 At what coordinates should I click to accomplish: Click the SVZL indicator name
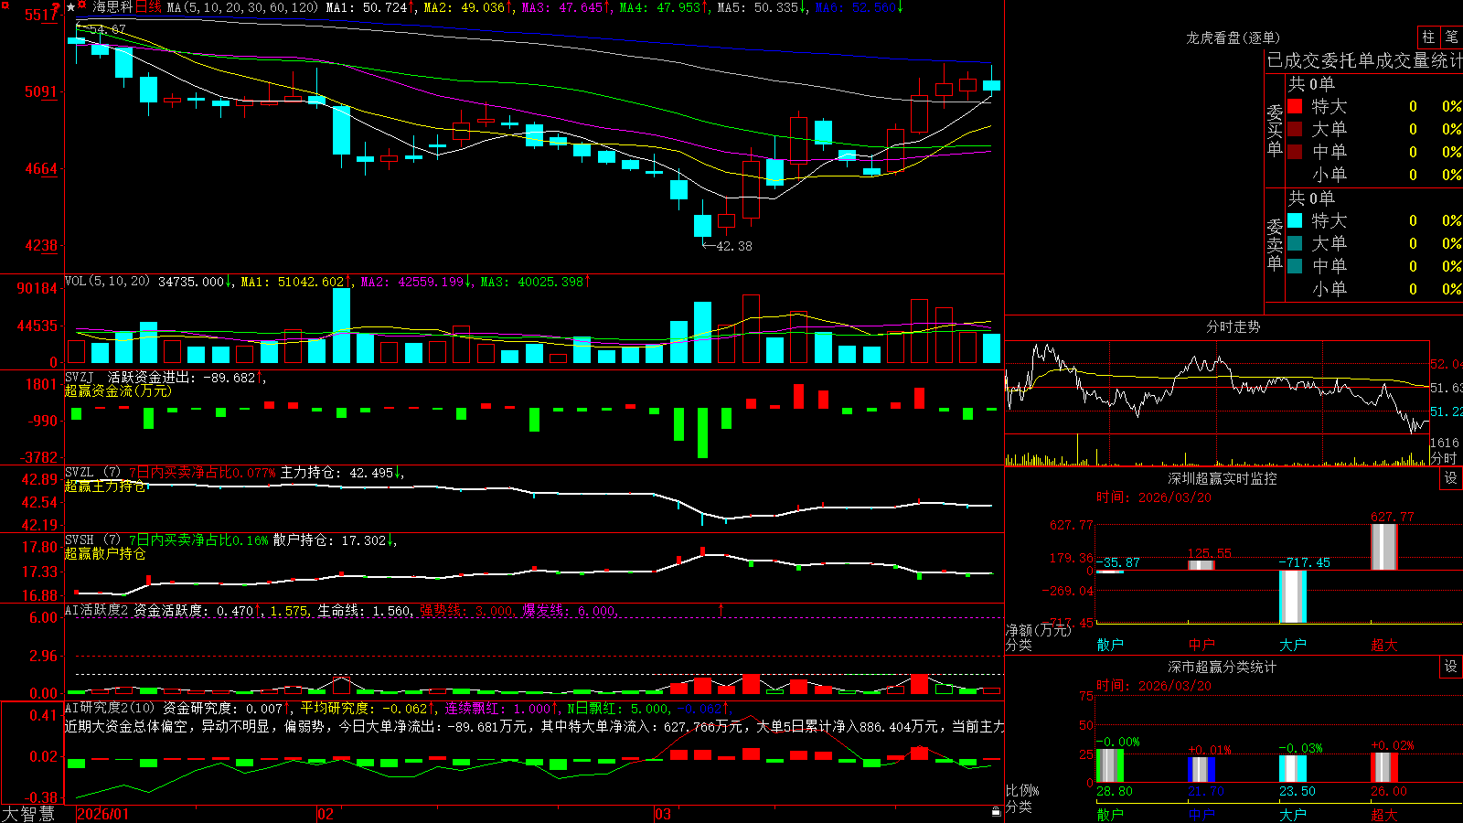point(79,473)
